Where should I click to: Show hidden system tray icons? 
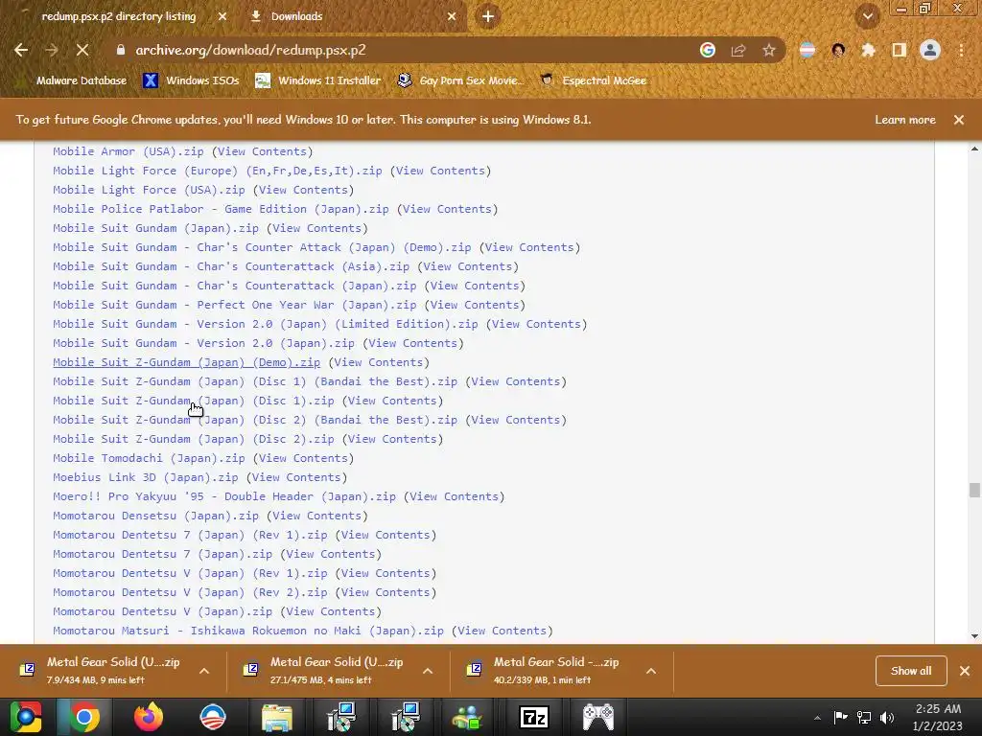click(x=817, y=718)
